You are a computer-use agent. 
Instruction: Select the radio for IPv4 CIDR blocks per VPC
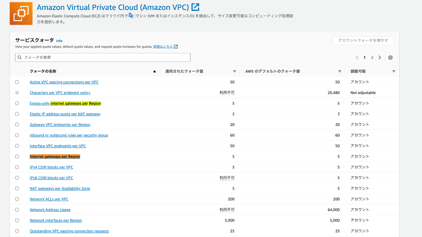[17, 167]
